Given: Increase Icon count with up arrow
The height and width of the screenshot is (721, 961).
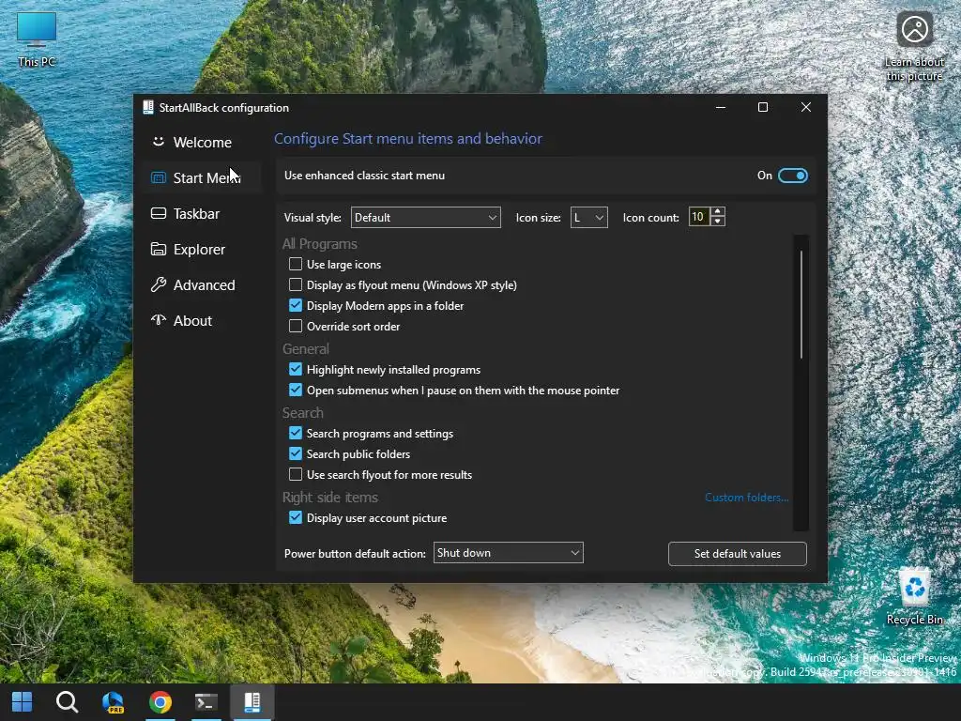Looking at the screenshot, I should 718,211.
